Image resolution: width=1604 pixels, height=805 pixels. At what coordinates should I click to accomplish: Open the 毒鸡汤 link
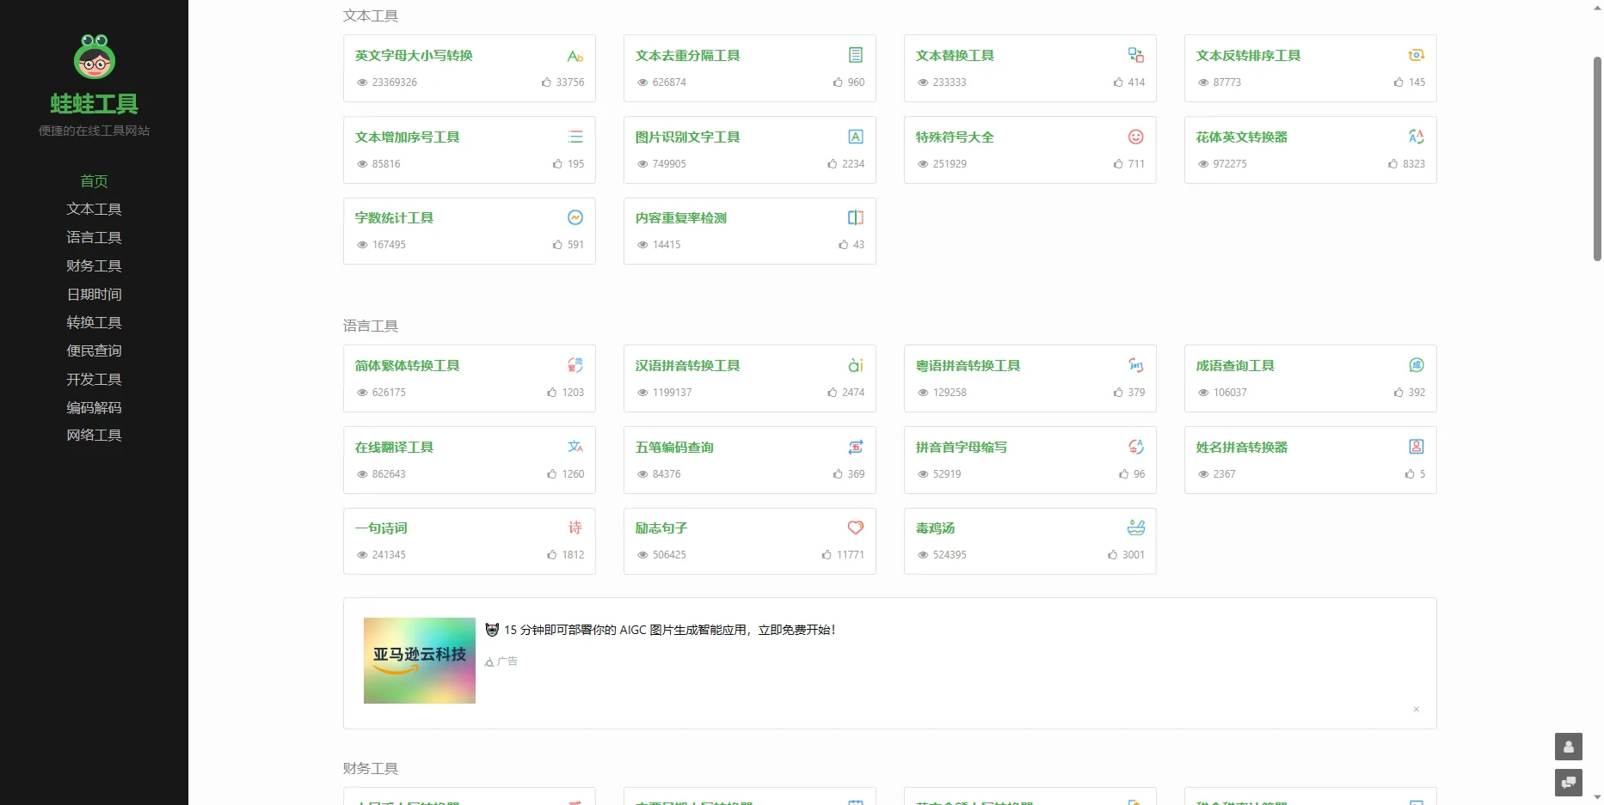click(935, 528)
